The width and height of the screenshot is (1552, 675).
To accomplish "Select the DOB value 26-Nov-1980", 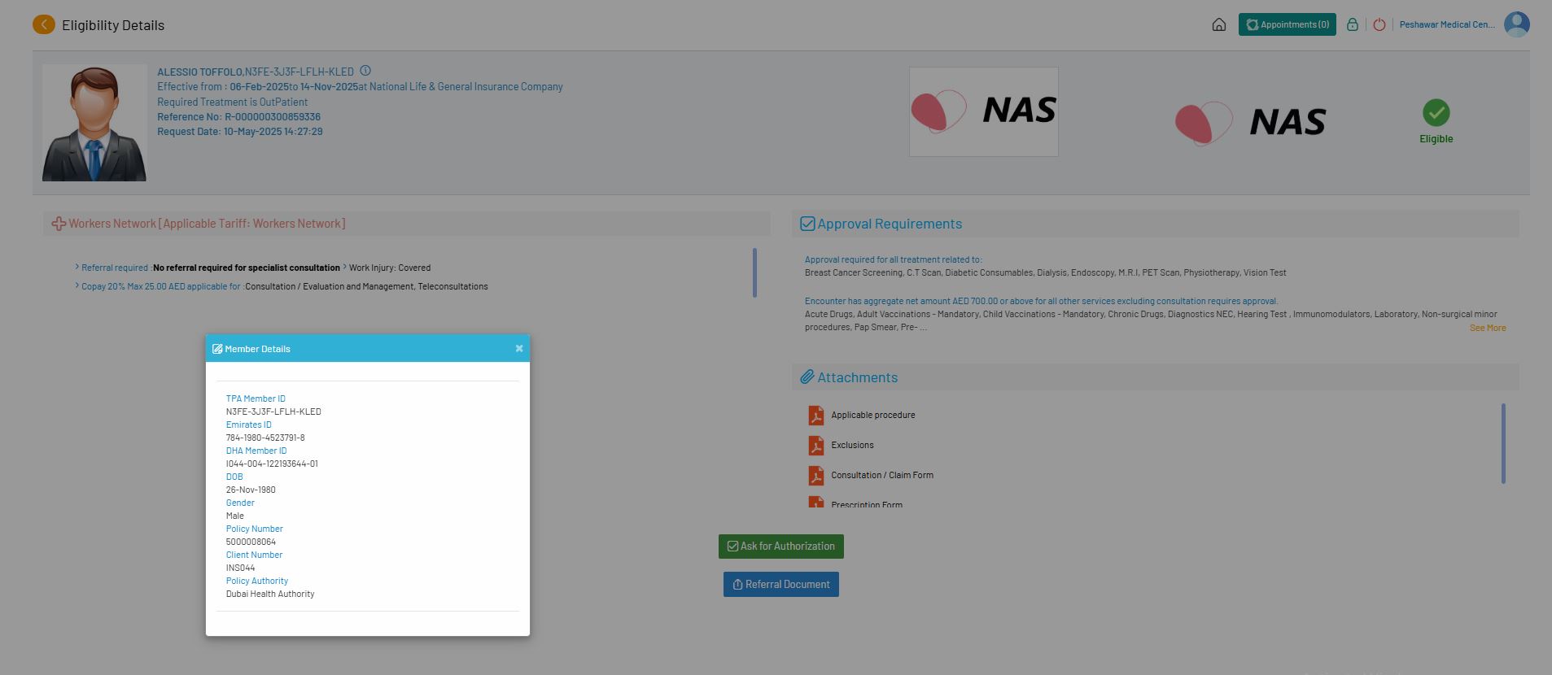I will coord(251,490).
